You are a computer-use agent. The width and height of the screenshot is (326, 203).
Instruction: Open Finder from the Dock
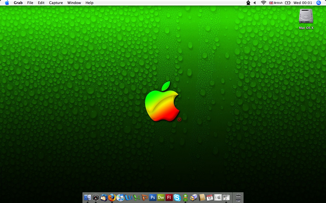pyautogui.click(x=87, y=197)
